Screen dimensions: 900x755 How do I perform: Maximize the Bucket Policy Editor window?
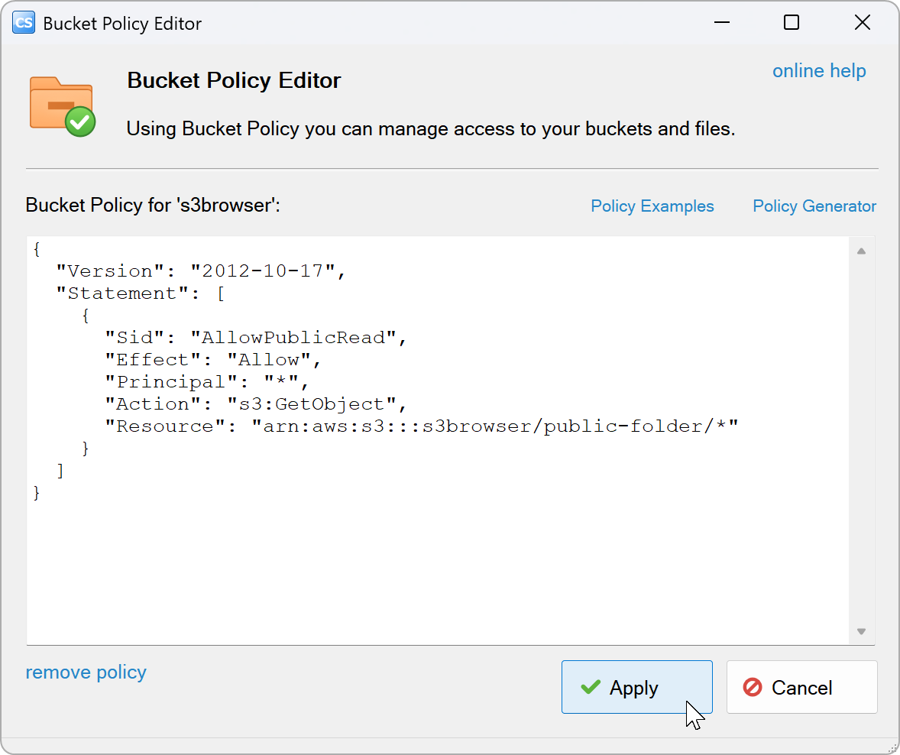tap(792, 23)
